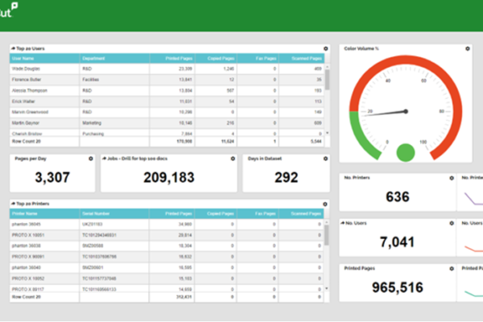Viewport: 483px width, 322px height.
Task: Open settings gear on Color Volume % gauge
Action: 468,49
